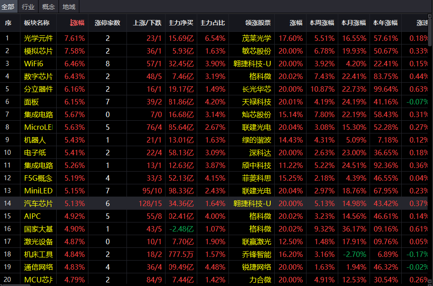Screen dimensions: 433x286
Task: Sort by the 涨停家数 column header
Action: coord(107,23)
